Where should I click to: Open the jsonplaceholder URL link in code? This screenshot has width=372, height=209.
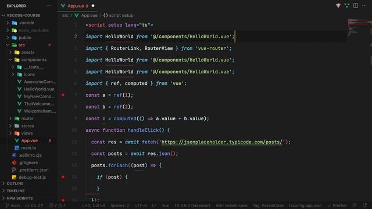pyautogui.click(x=222, y=142)
